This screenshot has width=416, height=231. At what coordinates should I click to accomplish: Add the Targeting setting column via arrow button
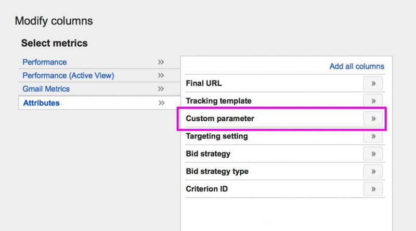pos(373,136)
